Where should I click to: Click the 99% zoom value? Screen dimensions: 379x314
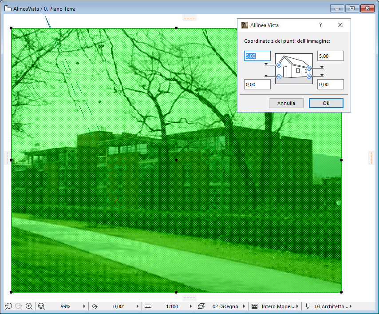(x=65, y=306)
